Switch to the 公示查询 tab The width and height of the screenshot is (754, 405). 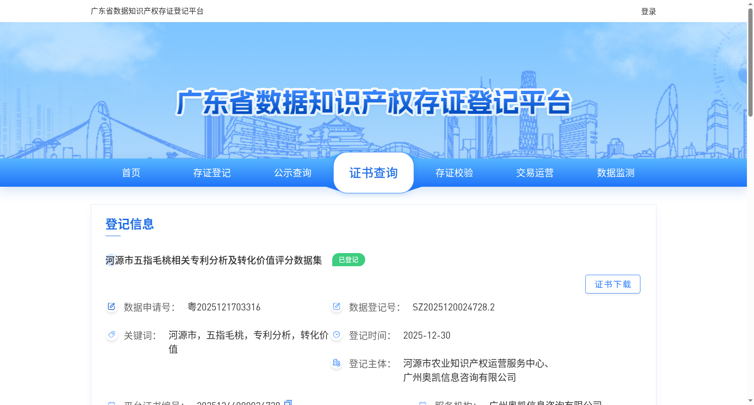(x=293, y=173)
